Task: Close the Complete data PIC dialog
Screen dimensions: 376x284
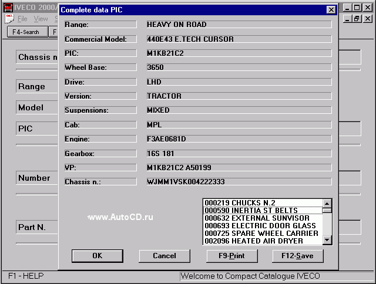Action: 331,10
